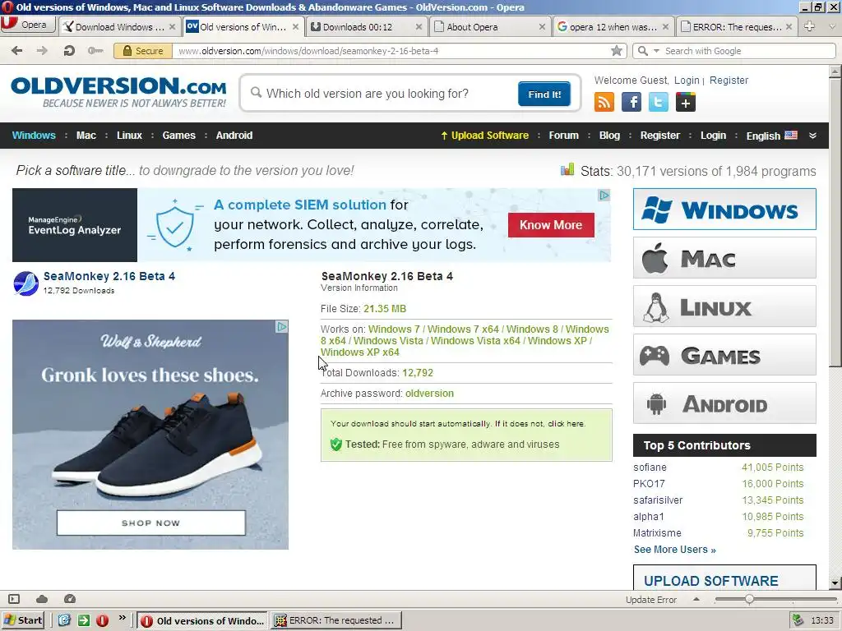The height and width of the screenshot is (631, 842).
Task: Open a new tab with plus button
Action: (810, 26)
